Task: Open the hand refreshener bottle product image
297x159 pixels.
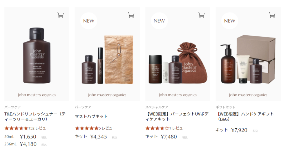Action: [37, 54]
